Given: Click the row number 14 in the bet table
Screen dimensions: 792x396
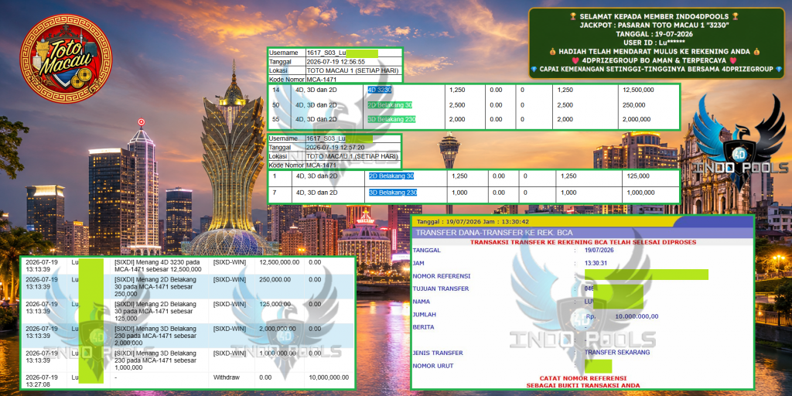Looking at the screenshot, I should (x=276, y=90).
